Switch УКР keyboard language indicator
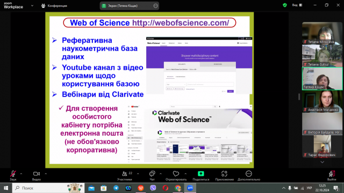344x193 pixels. (x=309, y=188)
